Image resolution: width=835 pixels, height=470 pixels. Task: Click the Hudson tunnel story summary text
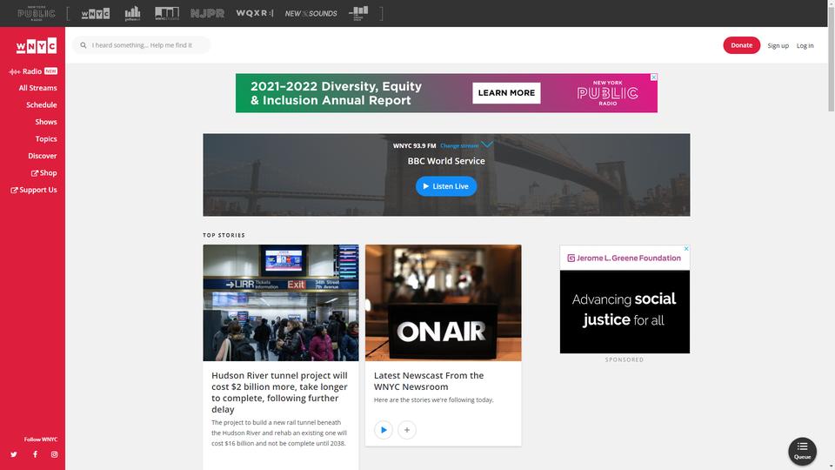click(279, 433)
